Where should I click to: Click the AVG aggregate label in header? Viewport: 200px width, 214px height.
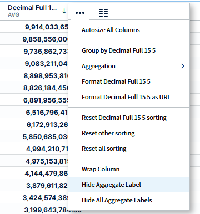[13, 15]
